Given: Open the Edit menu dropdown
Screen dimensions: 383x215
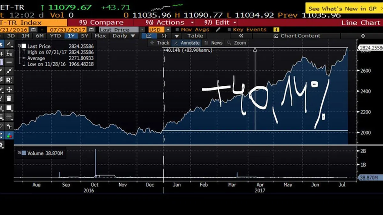Looking at the screenshot, I should [220, 23].
